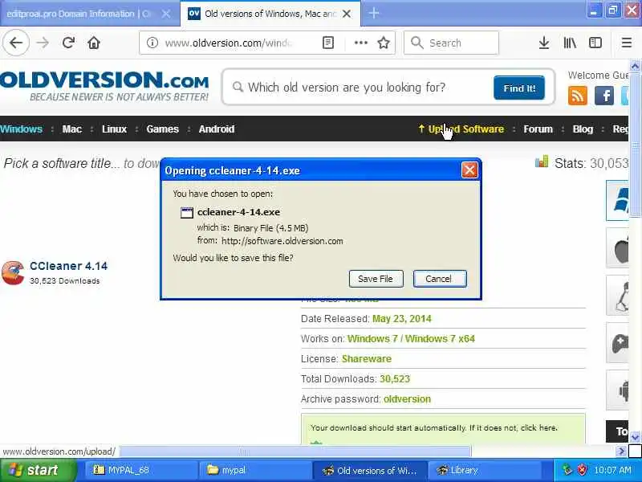This screenshot has width=642, height=482.
Task: Click the Stats bar chart icon
Action: click(x=541, y=161)
